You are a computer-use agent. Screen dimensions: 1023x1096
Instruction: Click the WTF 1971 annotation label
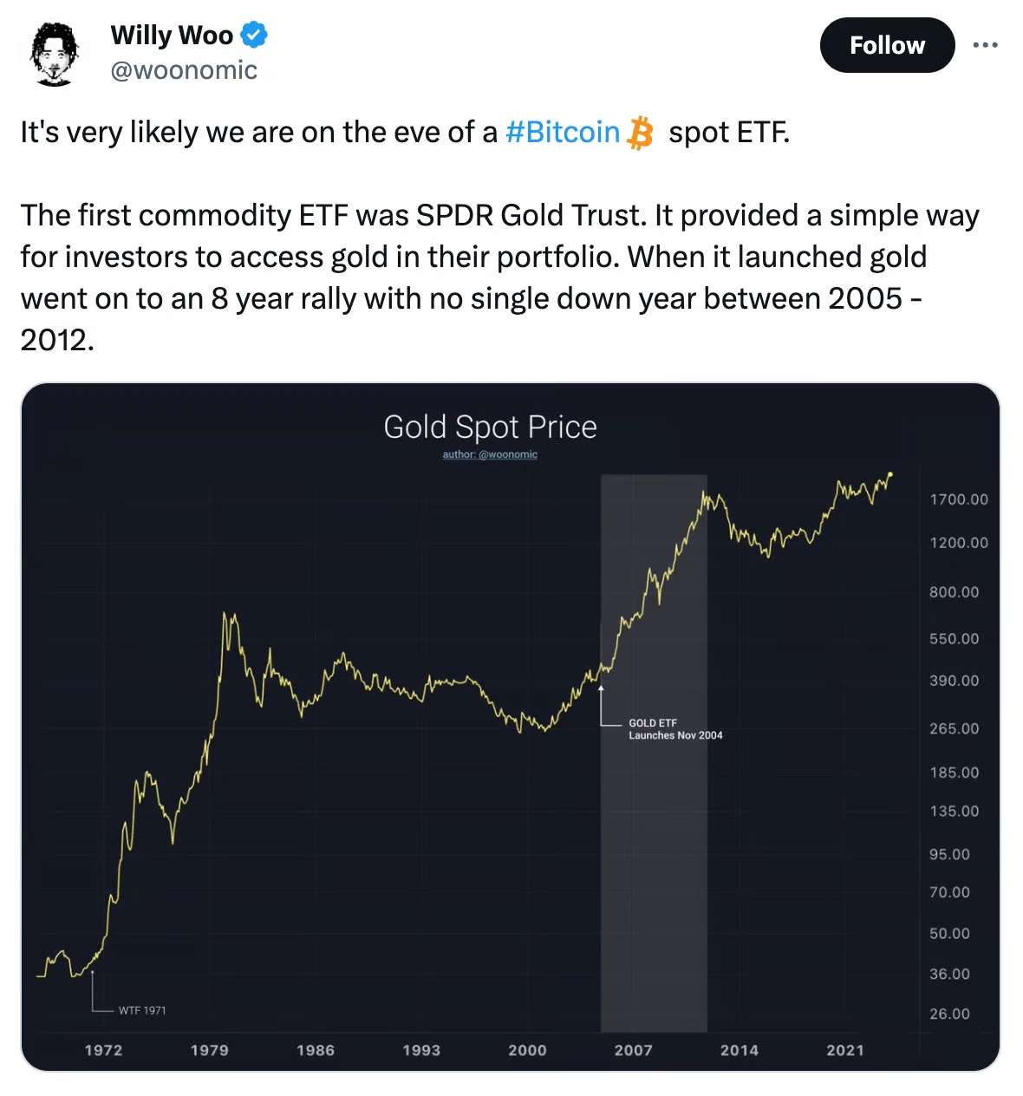[x=142, y=1010]
